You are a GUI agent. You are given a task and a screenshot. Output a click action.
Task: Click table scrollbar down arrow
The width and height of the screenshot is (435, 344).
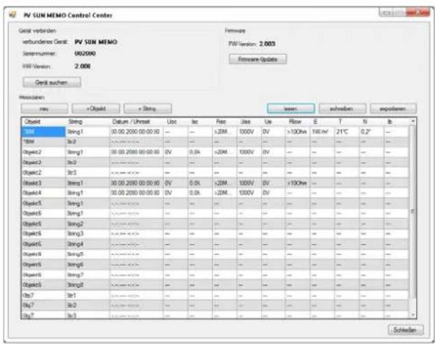[413, 315]
